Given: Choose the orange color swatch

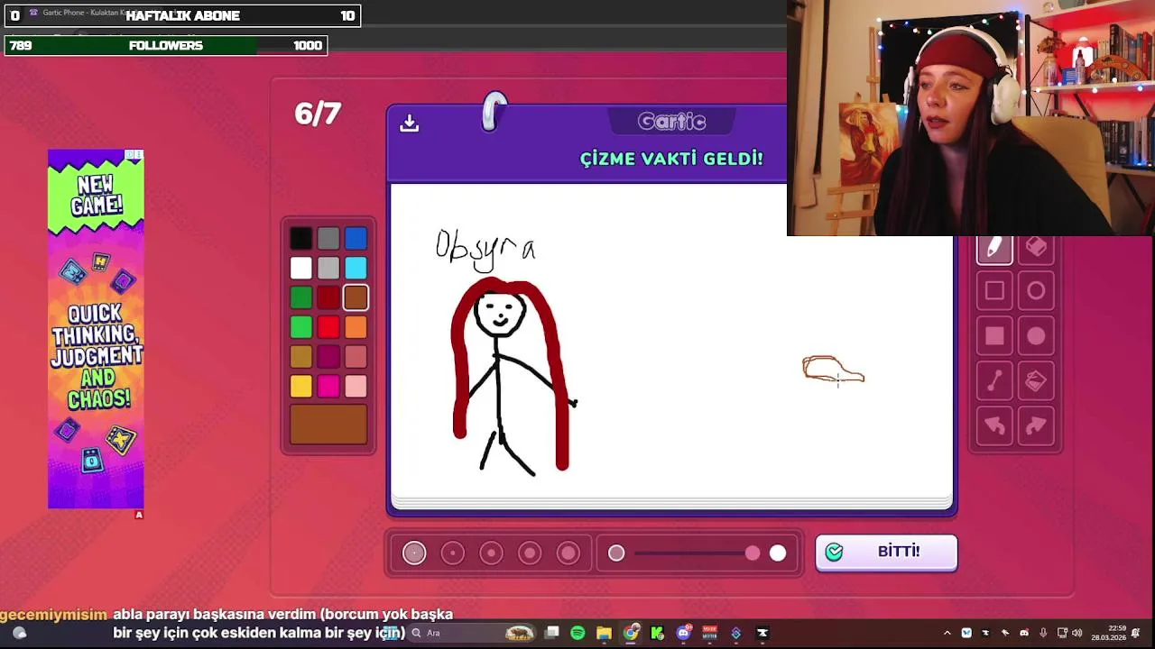Looking at the screenshot, I should (356, 327).
